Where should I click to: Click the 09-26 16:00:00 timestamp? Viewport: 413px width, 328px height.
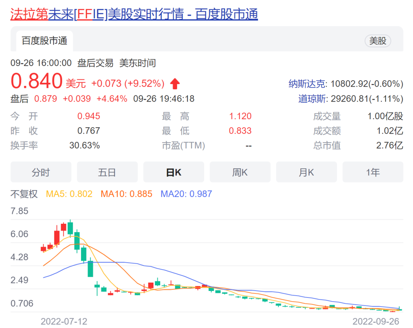click(41, 63)
